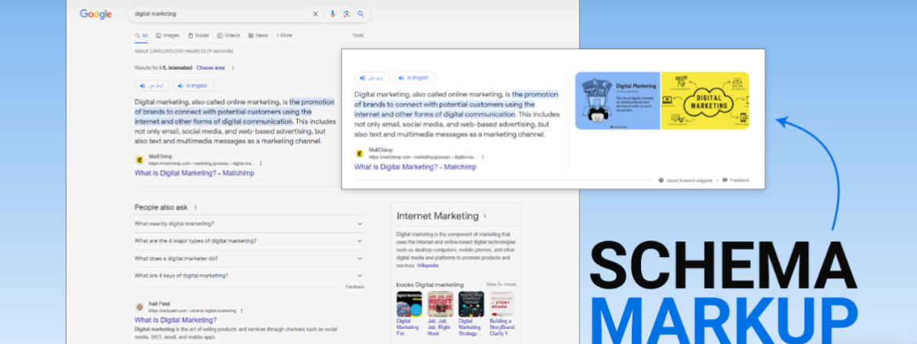Switch to the Videos tab
The height and width of the screenshot is (344, 917).
[229, 35]
